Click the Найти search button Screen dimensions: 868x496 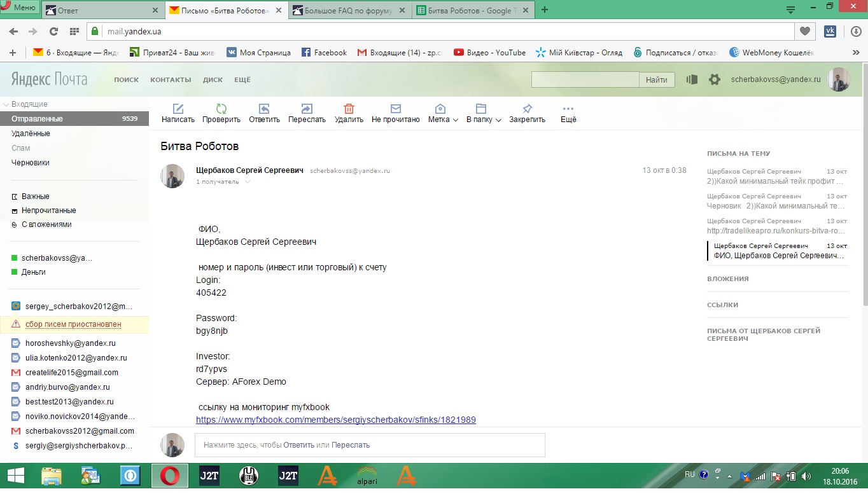coord(657,79)
